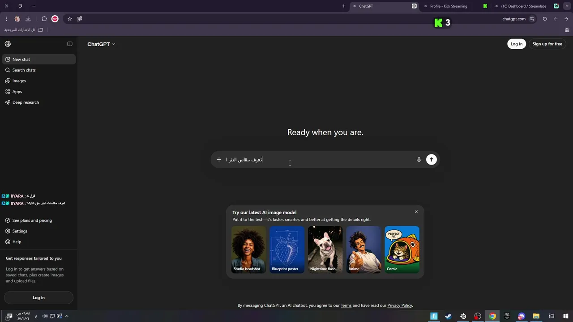The height and width of the screenshot is (322, 573).
Task: Open See plans and pricing
Action: point(39,220)
